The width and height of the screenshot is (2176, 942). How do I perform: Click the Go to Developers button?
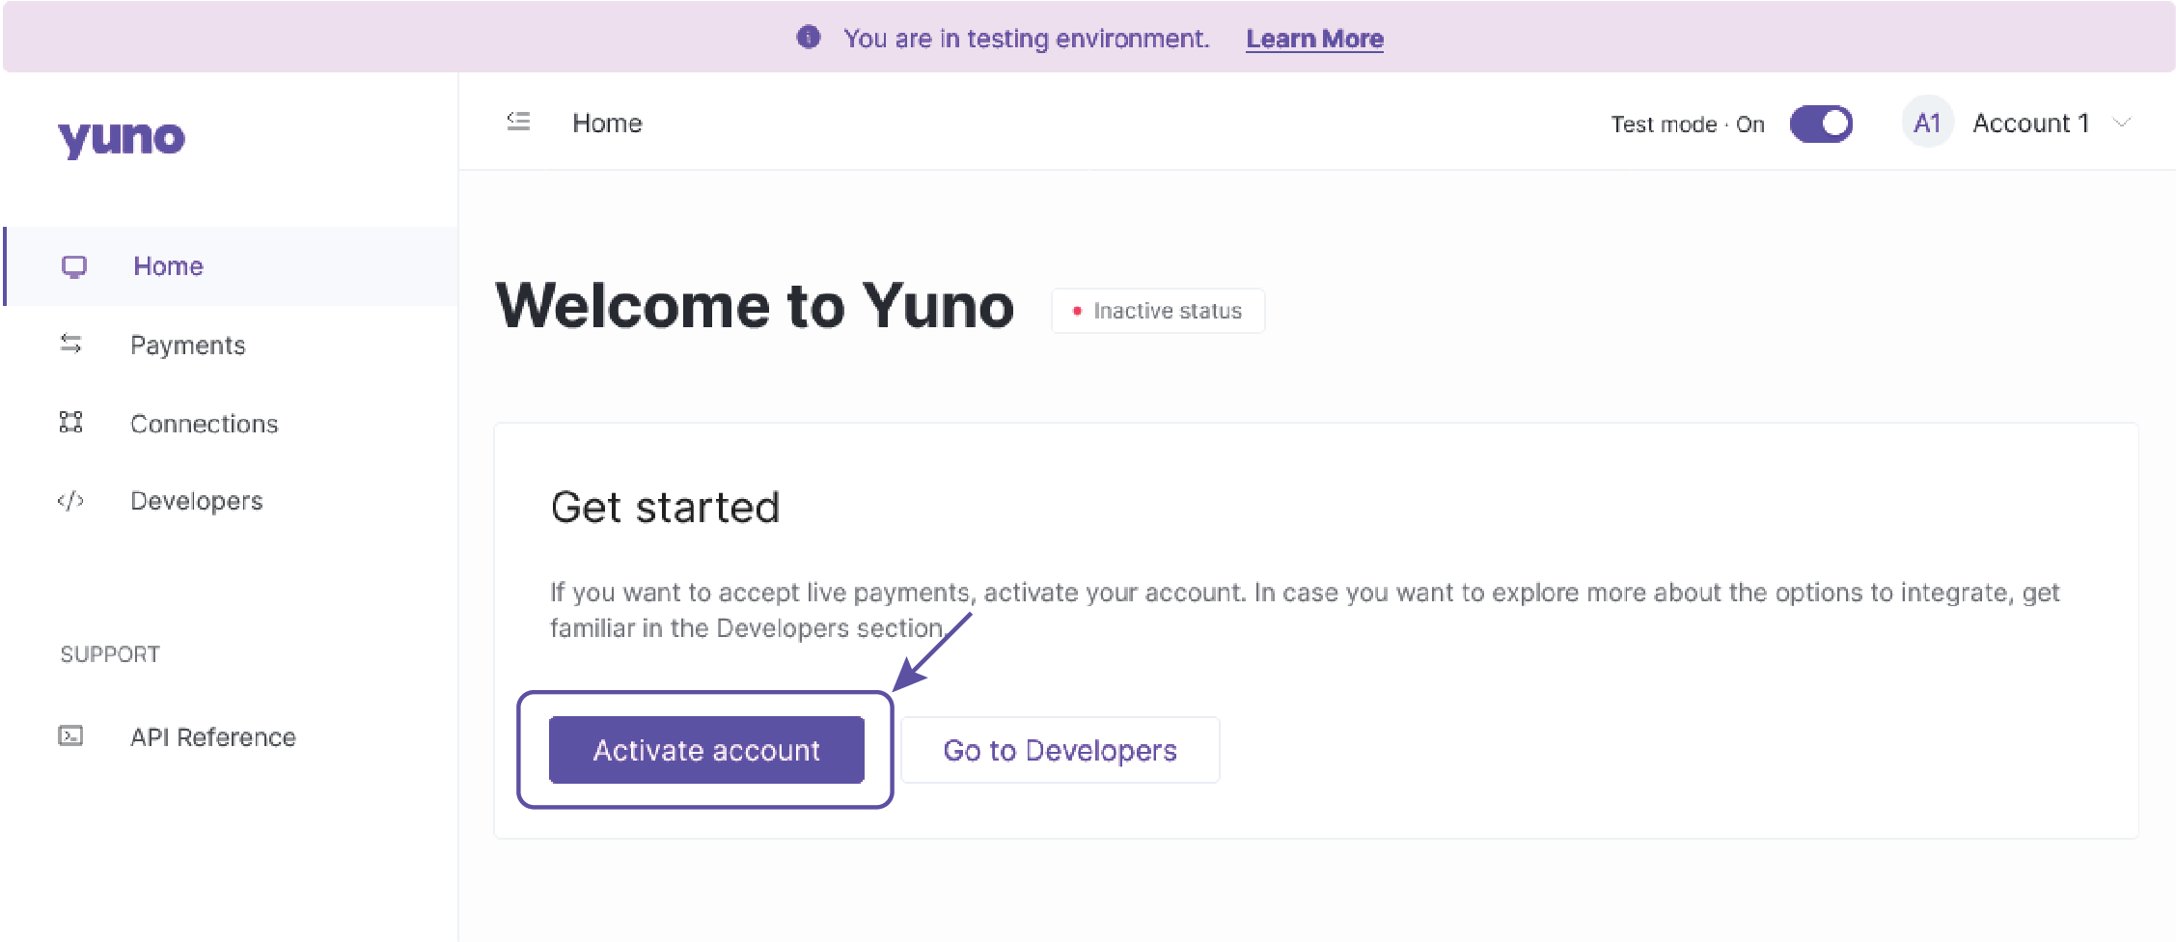click(x=1060, y=750)
